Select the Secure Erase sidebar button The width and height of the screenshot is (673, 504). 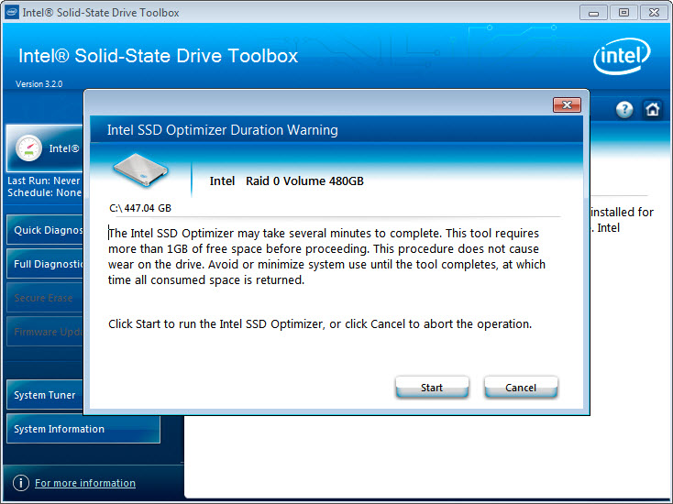coord(45,298)
